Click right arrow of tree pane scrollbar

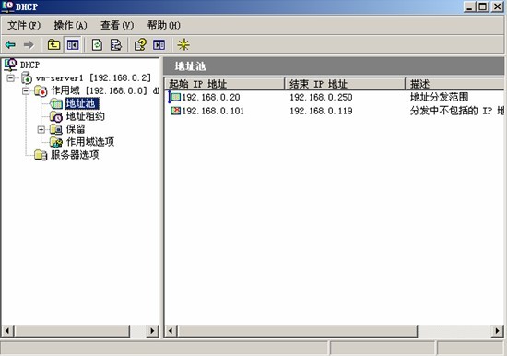click(152, 331)
